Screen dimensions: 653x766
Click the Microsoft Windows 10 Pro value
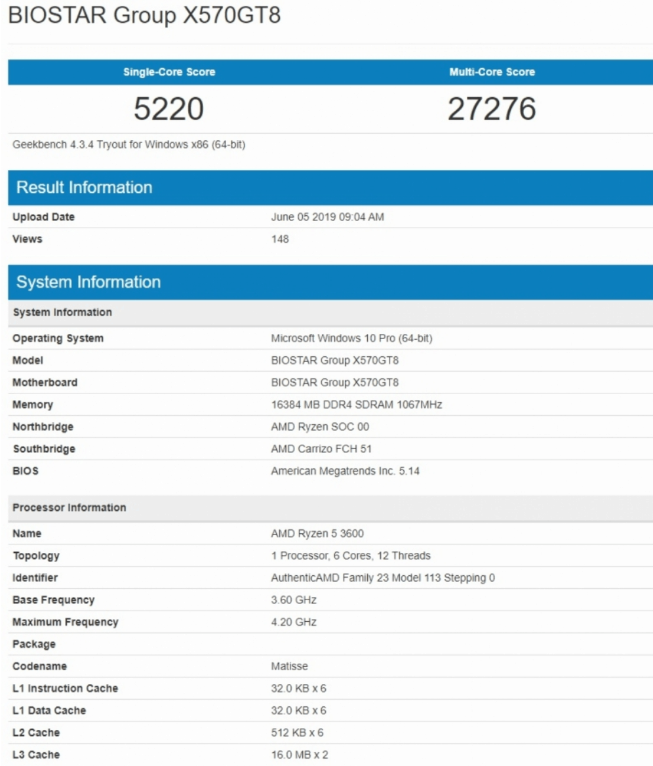coord(351,338)
